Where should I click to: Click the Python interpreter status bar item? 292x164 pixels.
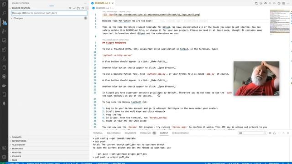click(44, 163)
